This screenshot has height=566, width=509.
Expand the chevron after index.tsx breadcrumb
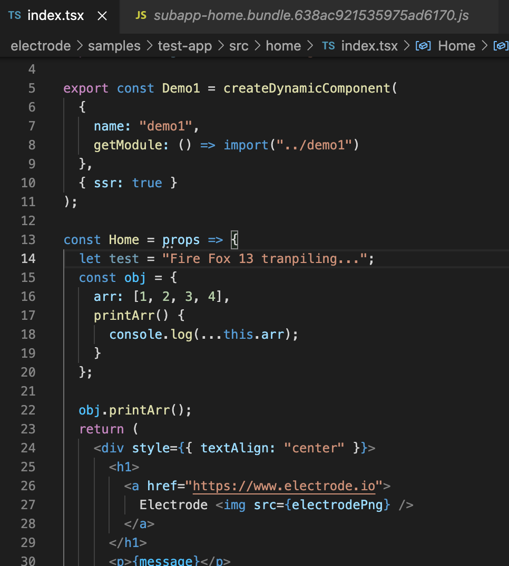(406, 46)
